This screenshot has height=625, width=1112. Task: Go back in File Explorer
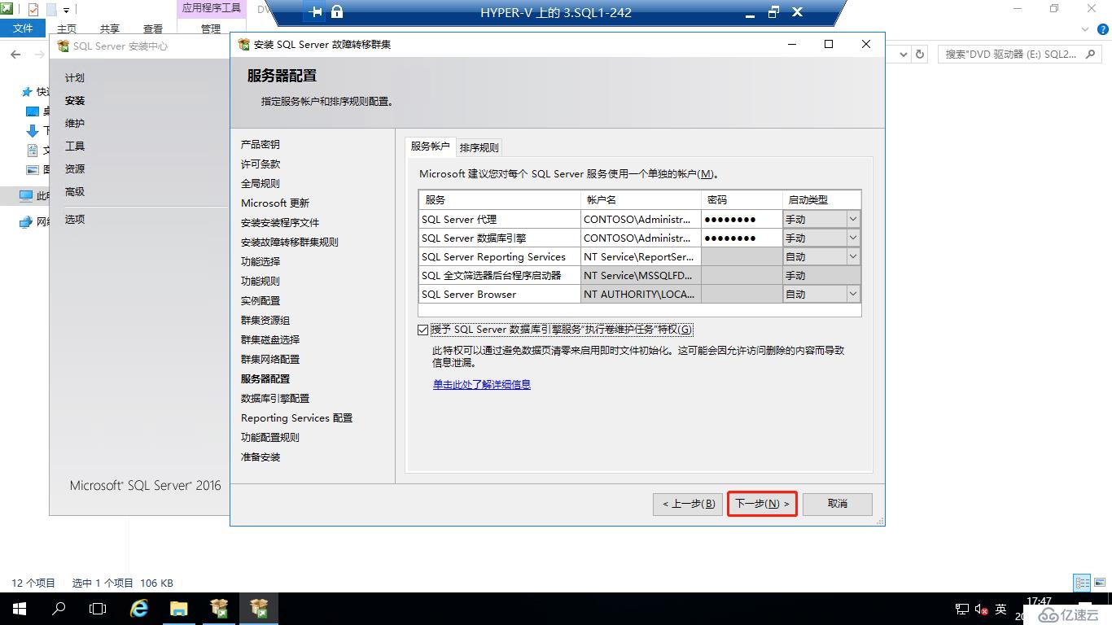15,55
